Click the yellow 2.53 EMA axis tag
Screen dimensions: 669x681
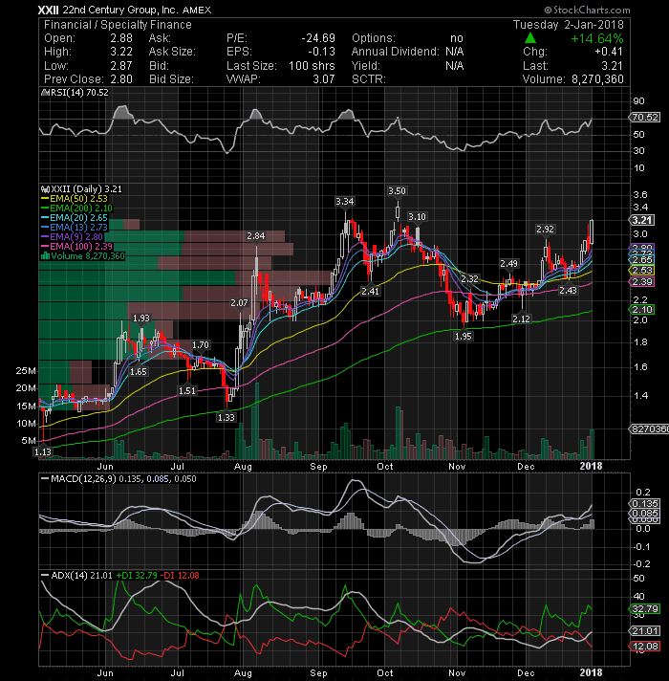(x=642, y=271)
